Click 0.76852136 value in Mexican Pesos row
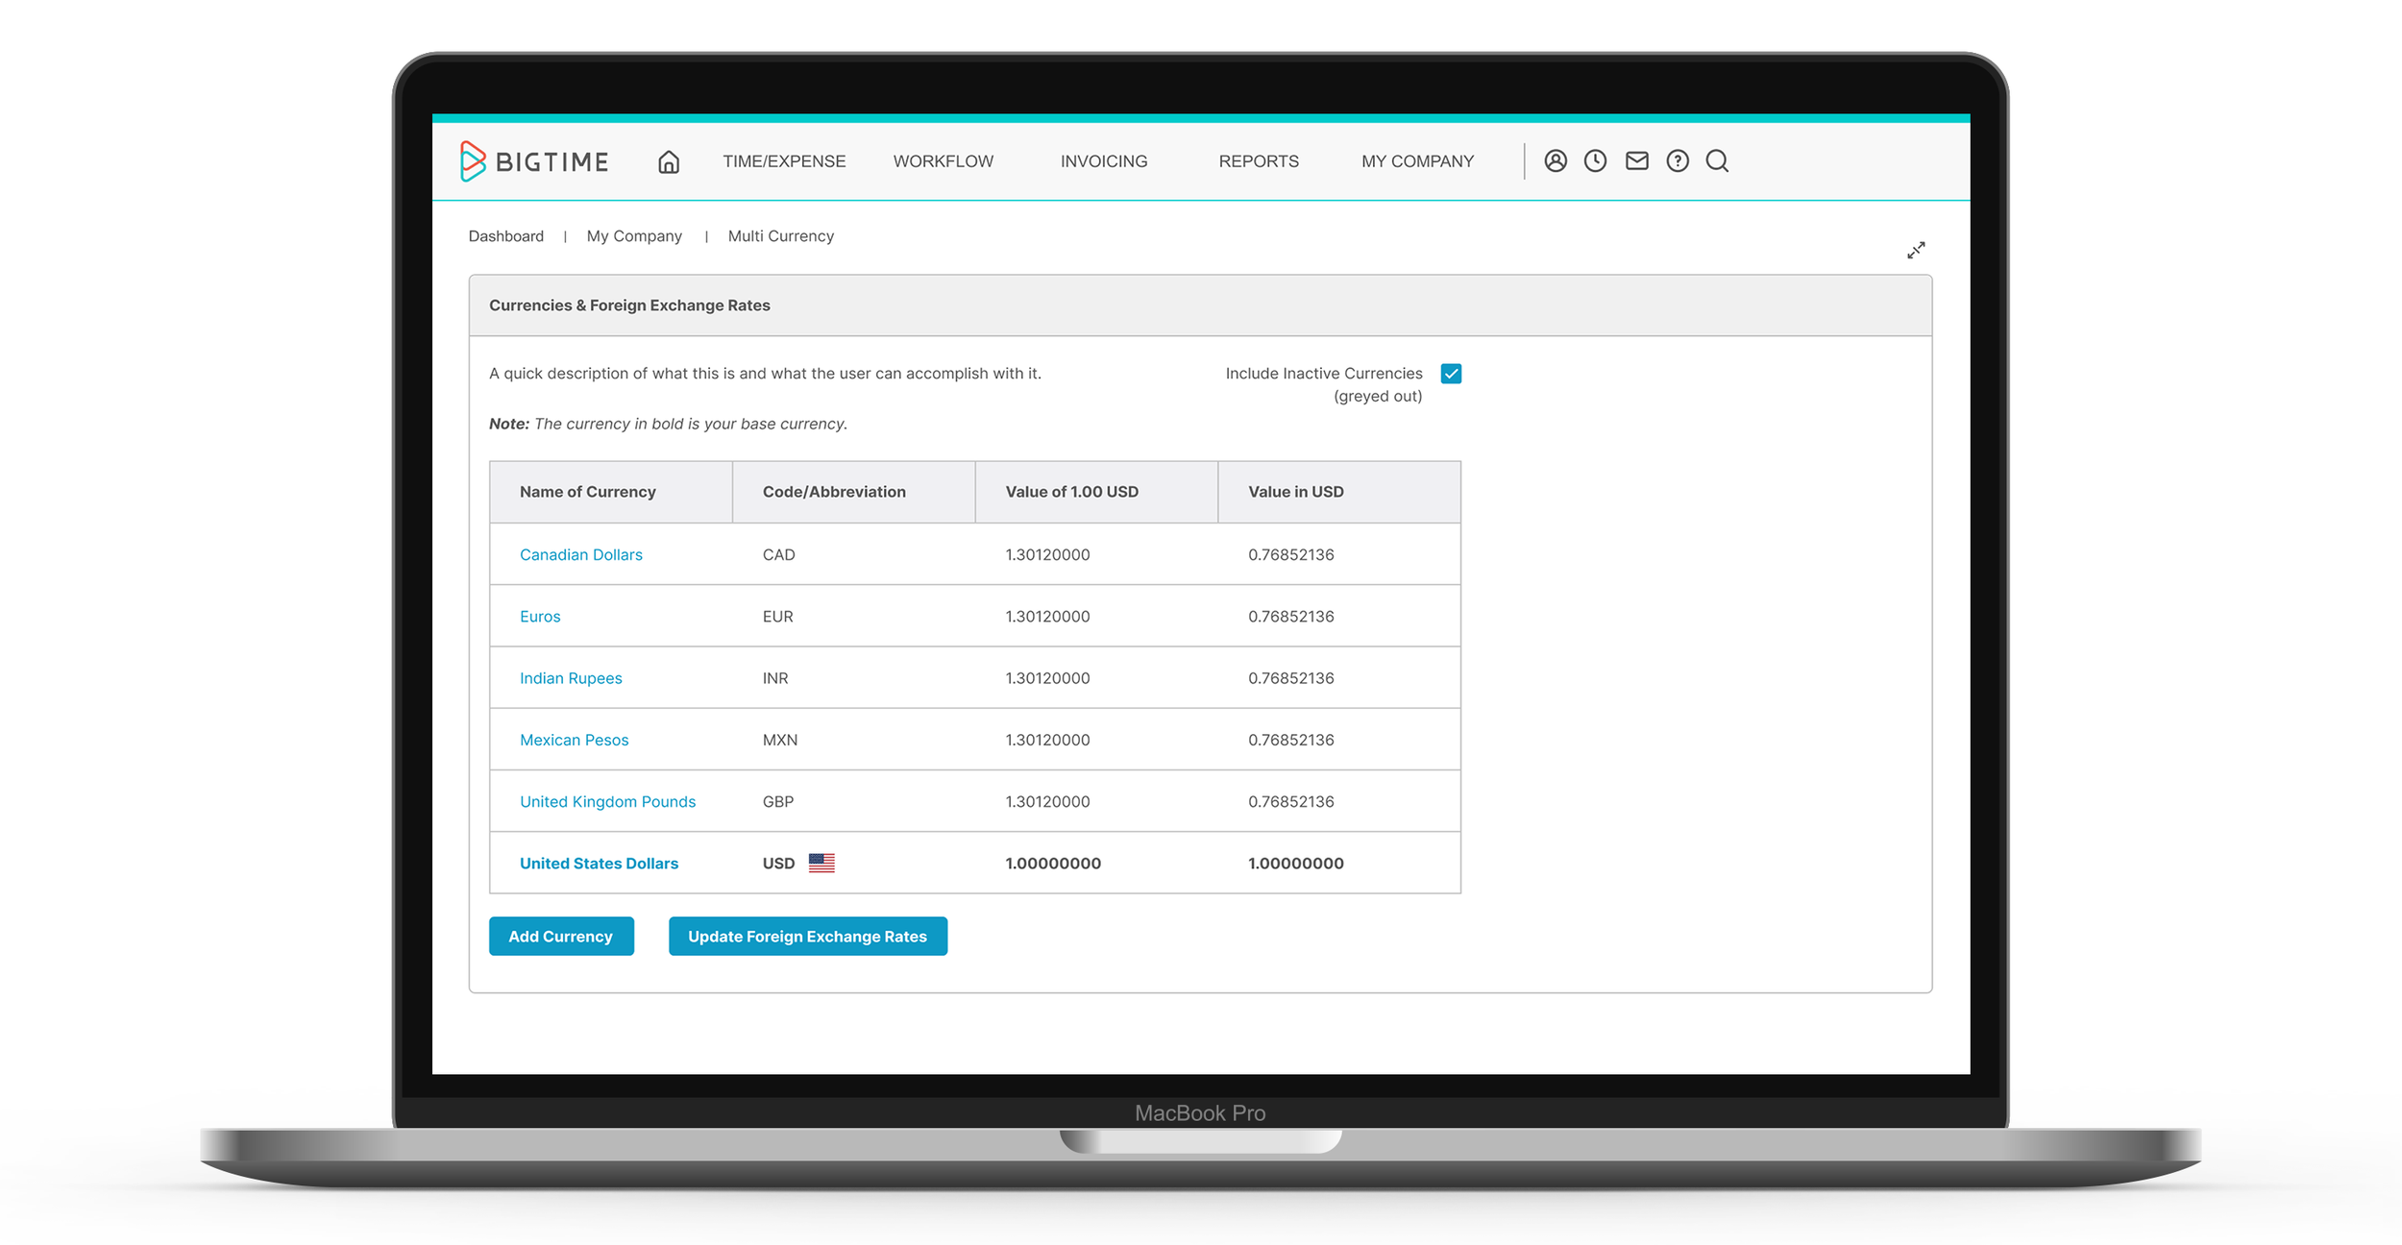Screen dimensions: 2402x1245 (1291, 740)
